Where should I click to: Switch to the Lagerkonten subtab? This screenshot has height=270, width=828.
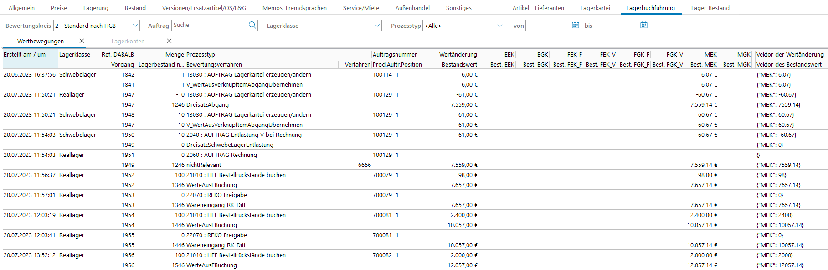[x=128, y=41]
